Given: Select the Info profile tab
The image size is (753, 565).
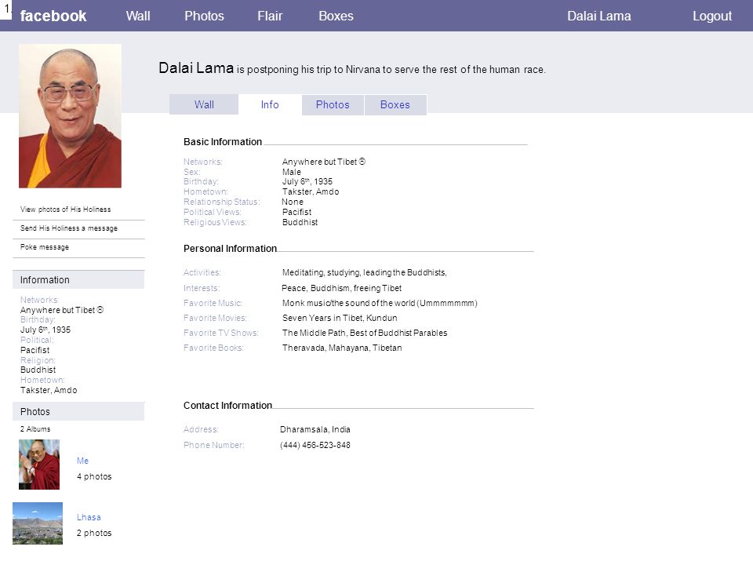Looking at the screenshot, I should click(270, 104).
